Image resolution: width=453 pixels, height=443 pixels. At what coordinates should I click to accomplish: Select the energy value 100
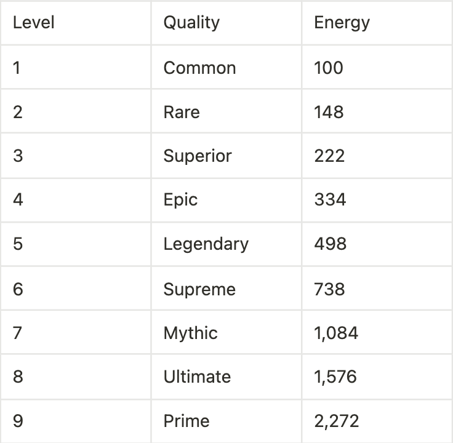coord(329,68)
